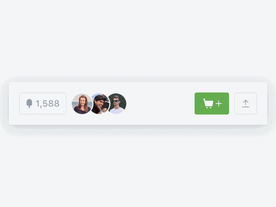
Task: Open the avatar of man wearing cap
Action: pos(100,103)
